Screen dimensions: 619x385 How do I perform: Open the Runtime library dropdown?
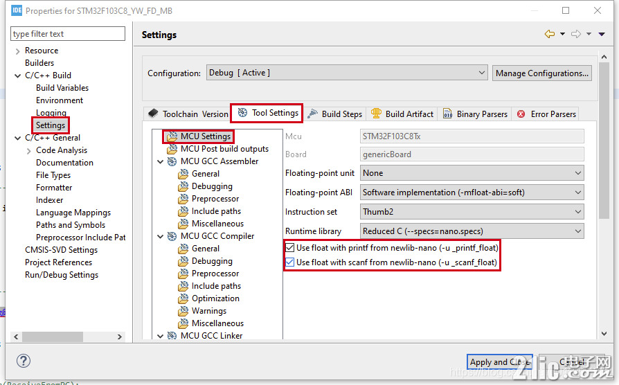pos(472,231)
